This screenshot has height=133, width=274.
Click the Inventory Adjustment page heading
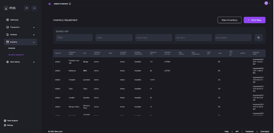point(65,20)
